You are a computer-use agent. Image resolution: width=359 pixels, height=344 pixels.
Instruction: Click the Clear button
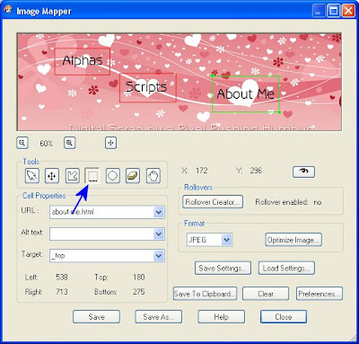coord(266,294)
